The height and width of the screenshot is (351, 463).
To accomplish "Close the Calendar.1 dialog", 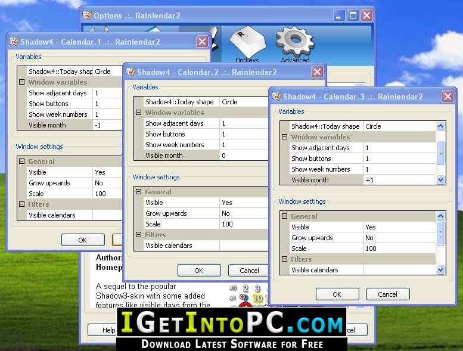I will point(202,41).
